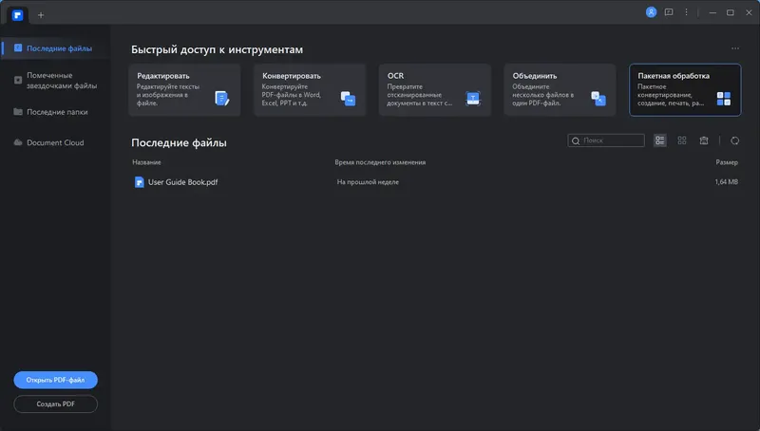This screenshot has height=431, width=760.
Task: Switch to grid thumbnail view
Action: 682,141
